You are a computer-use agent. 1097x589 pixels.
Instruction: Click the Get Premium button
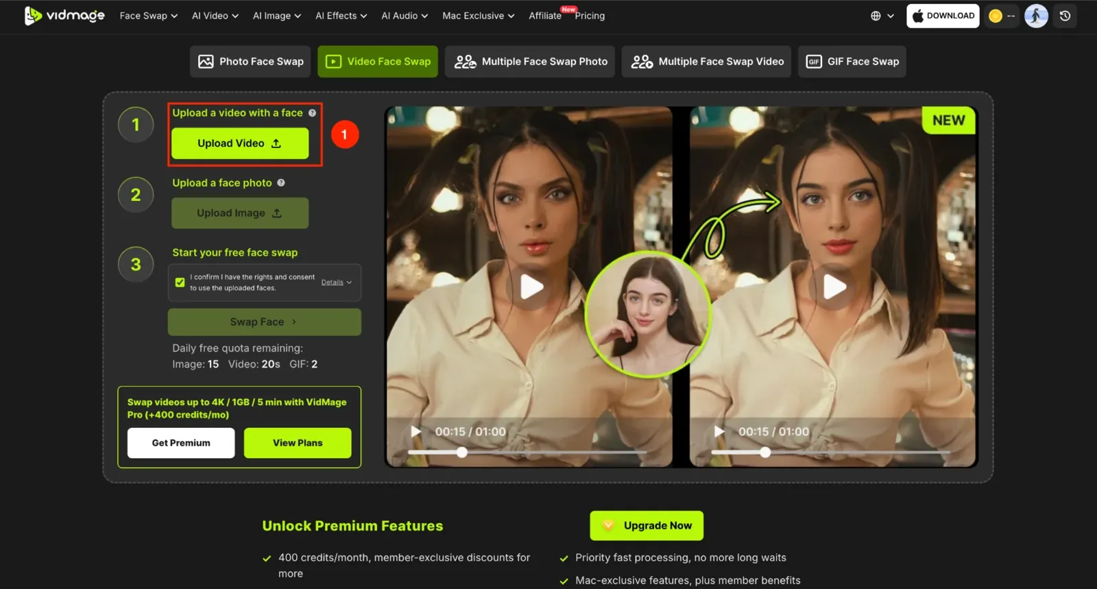[181, 443]
